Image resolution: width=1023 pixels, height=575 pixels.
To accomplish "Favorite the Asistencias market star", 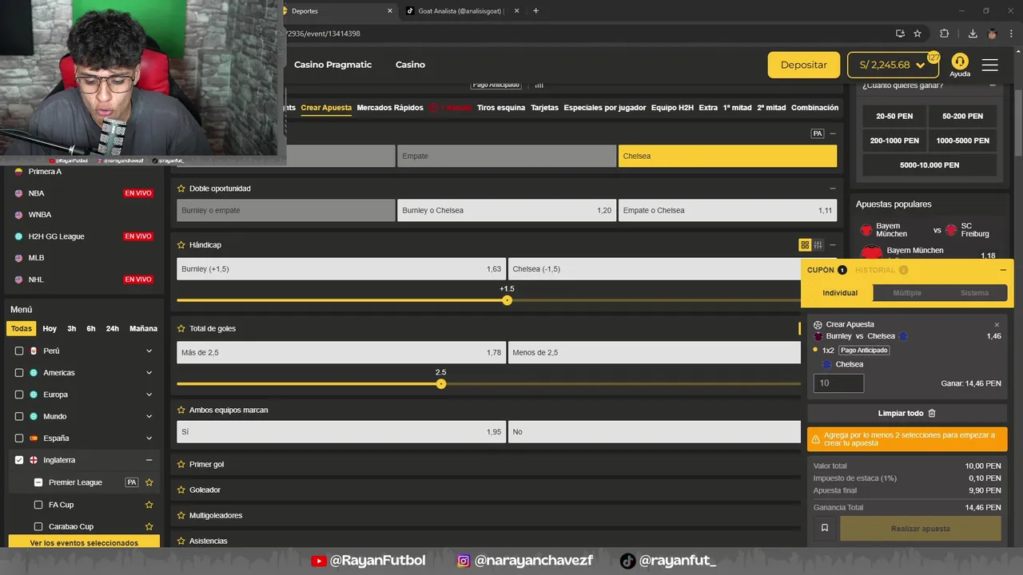I will click(181, 541).
